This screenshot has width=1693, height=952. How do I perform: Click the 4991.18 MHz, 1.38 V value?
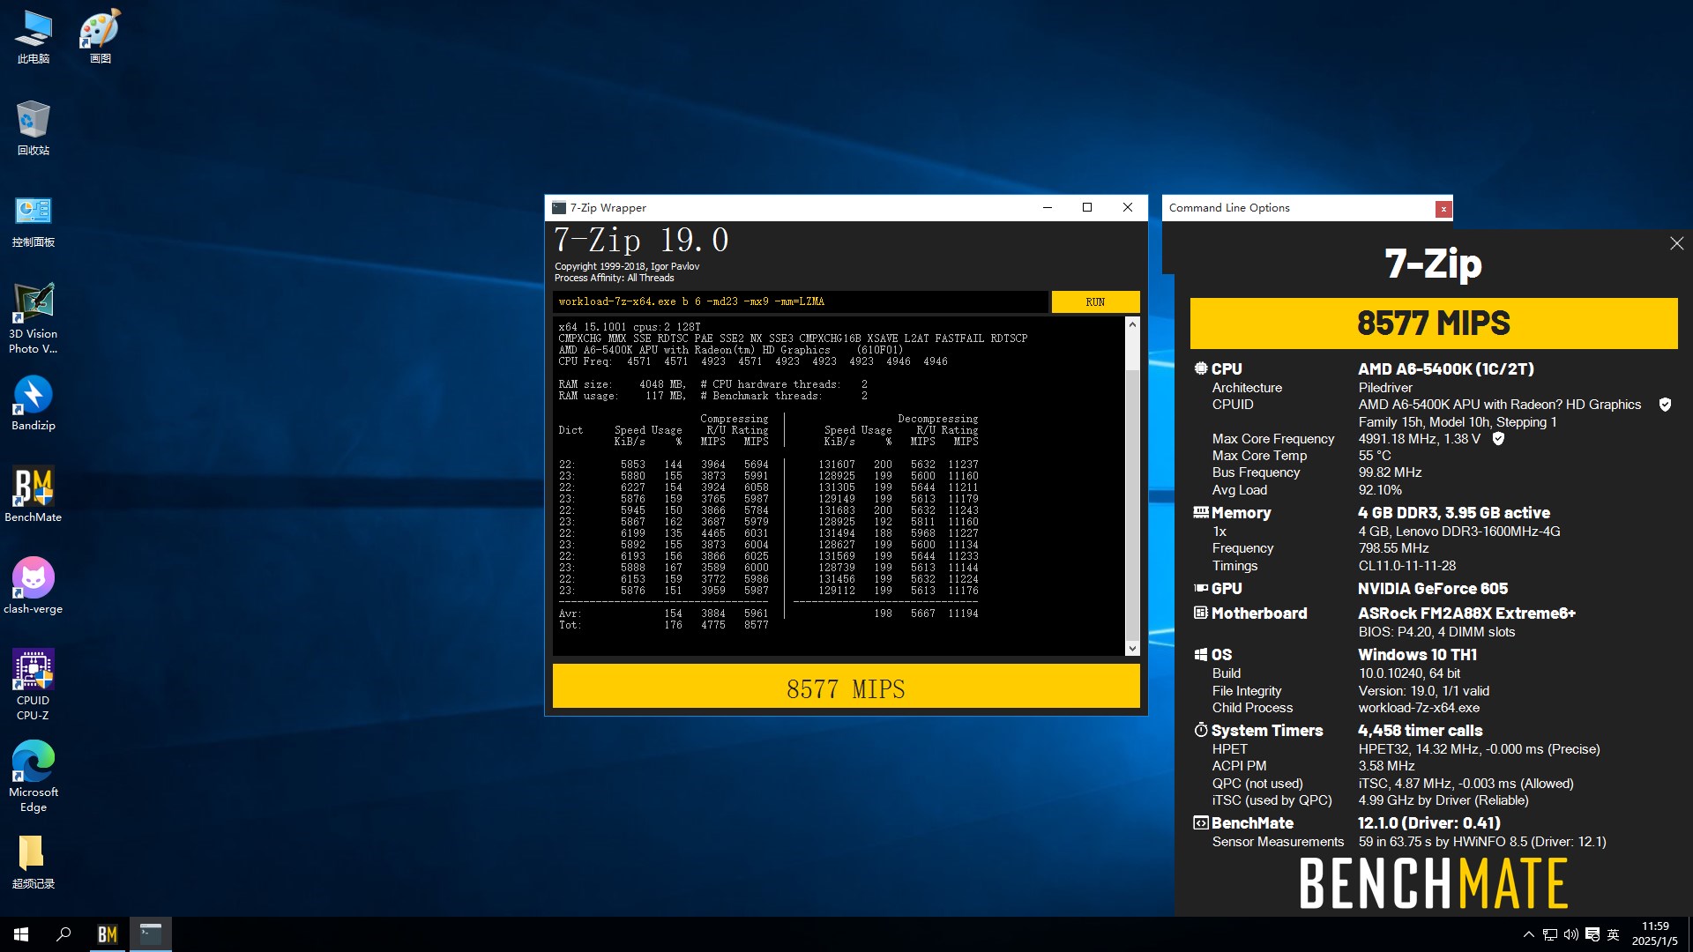coord(1420,439)
